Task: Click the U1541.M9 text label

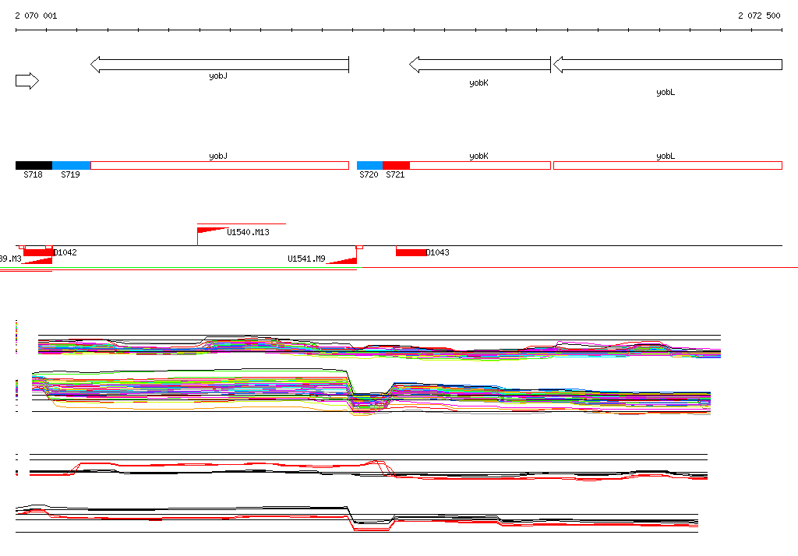Action: pos(306,259)
